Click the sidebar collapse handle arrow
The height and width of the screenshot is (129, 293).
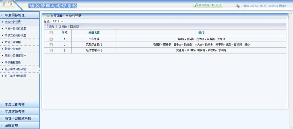[40, 71]
